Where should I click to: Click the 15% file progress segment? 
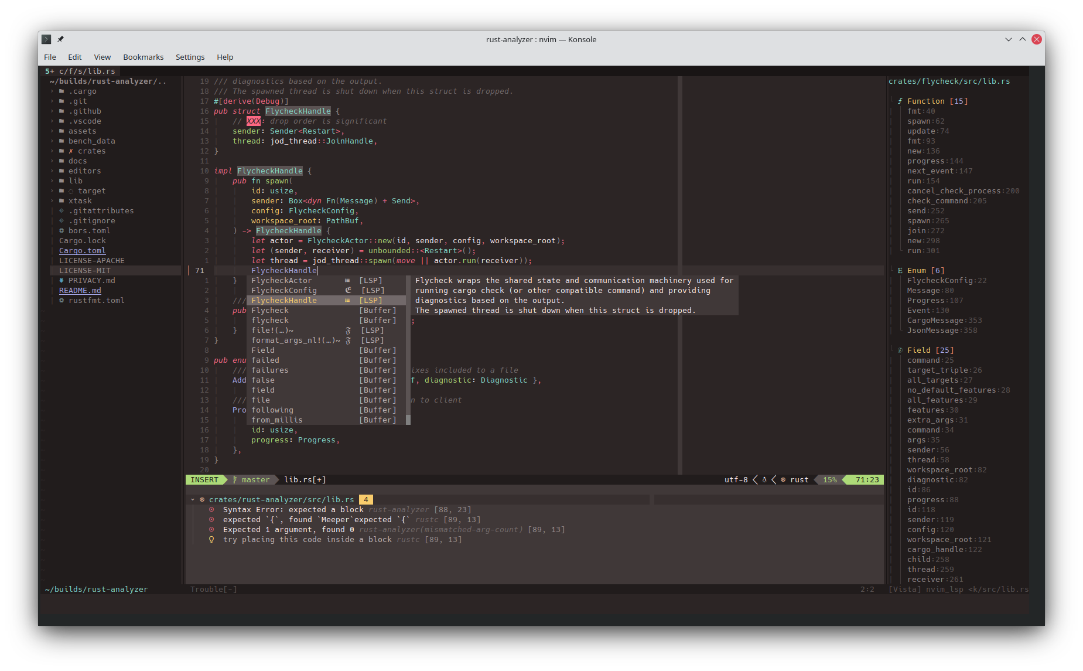coord(830,480)
